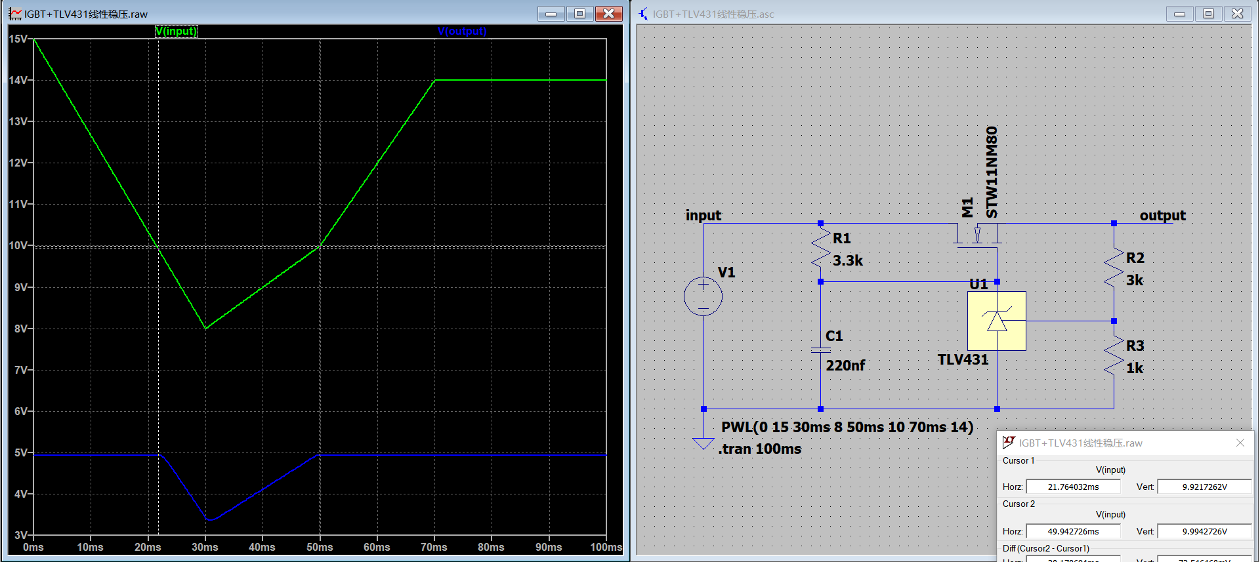Click the 15V label on the vertical axis
1260x562 pixels.
point(18,39)
